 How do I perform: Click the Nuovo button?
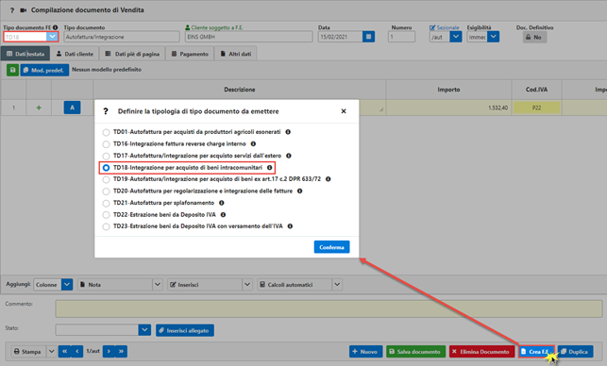pos(366,351)
